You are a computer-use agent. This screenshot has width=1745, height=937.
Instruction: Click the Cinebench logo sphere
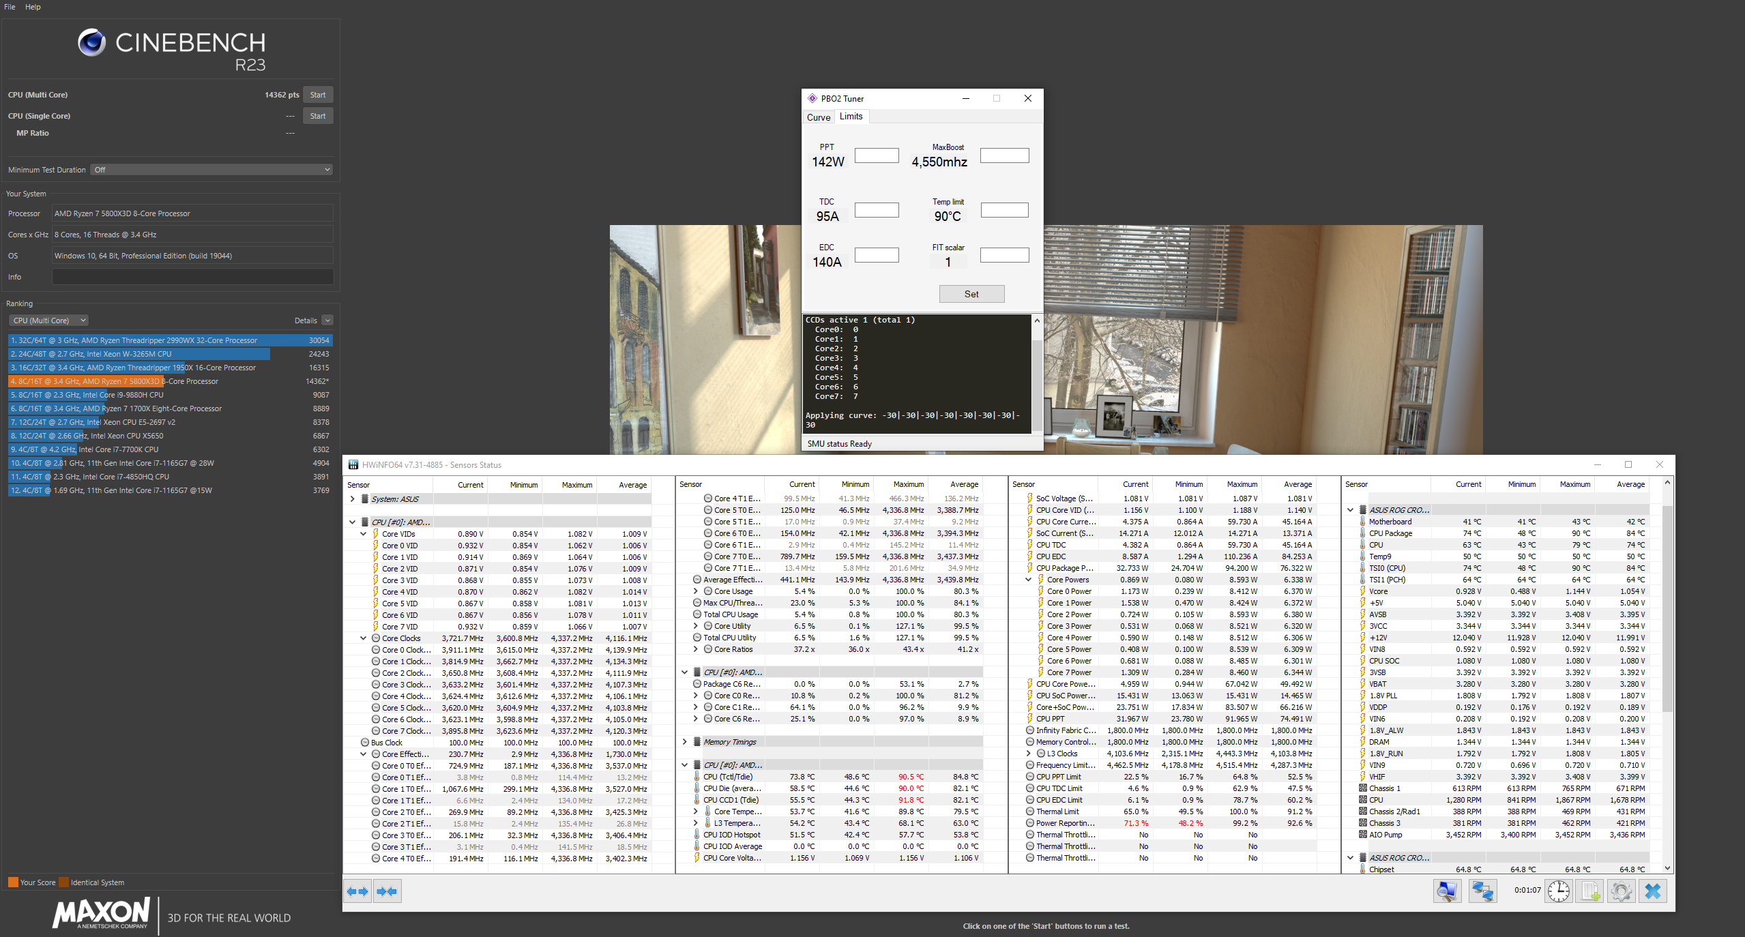(x=91, y=42)
